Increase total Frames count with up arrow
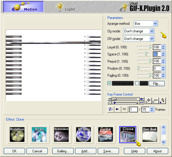The height and width of the screenshot is (157, 172). click(152, 108)
